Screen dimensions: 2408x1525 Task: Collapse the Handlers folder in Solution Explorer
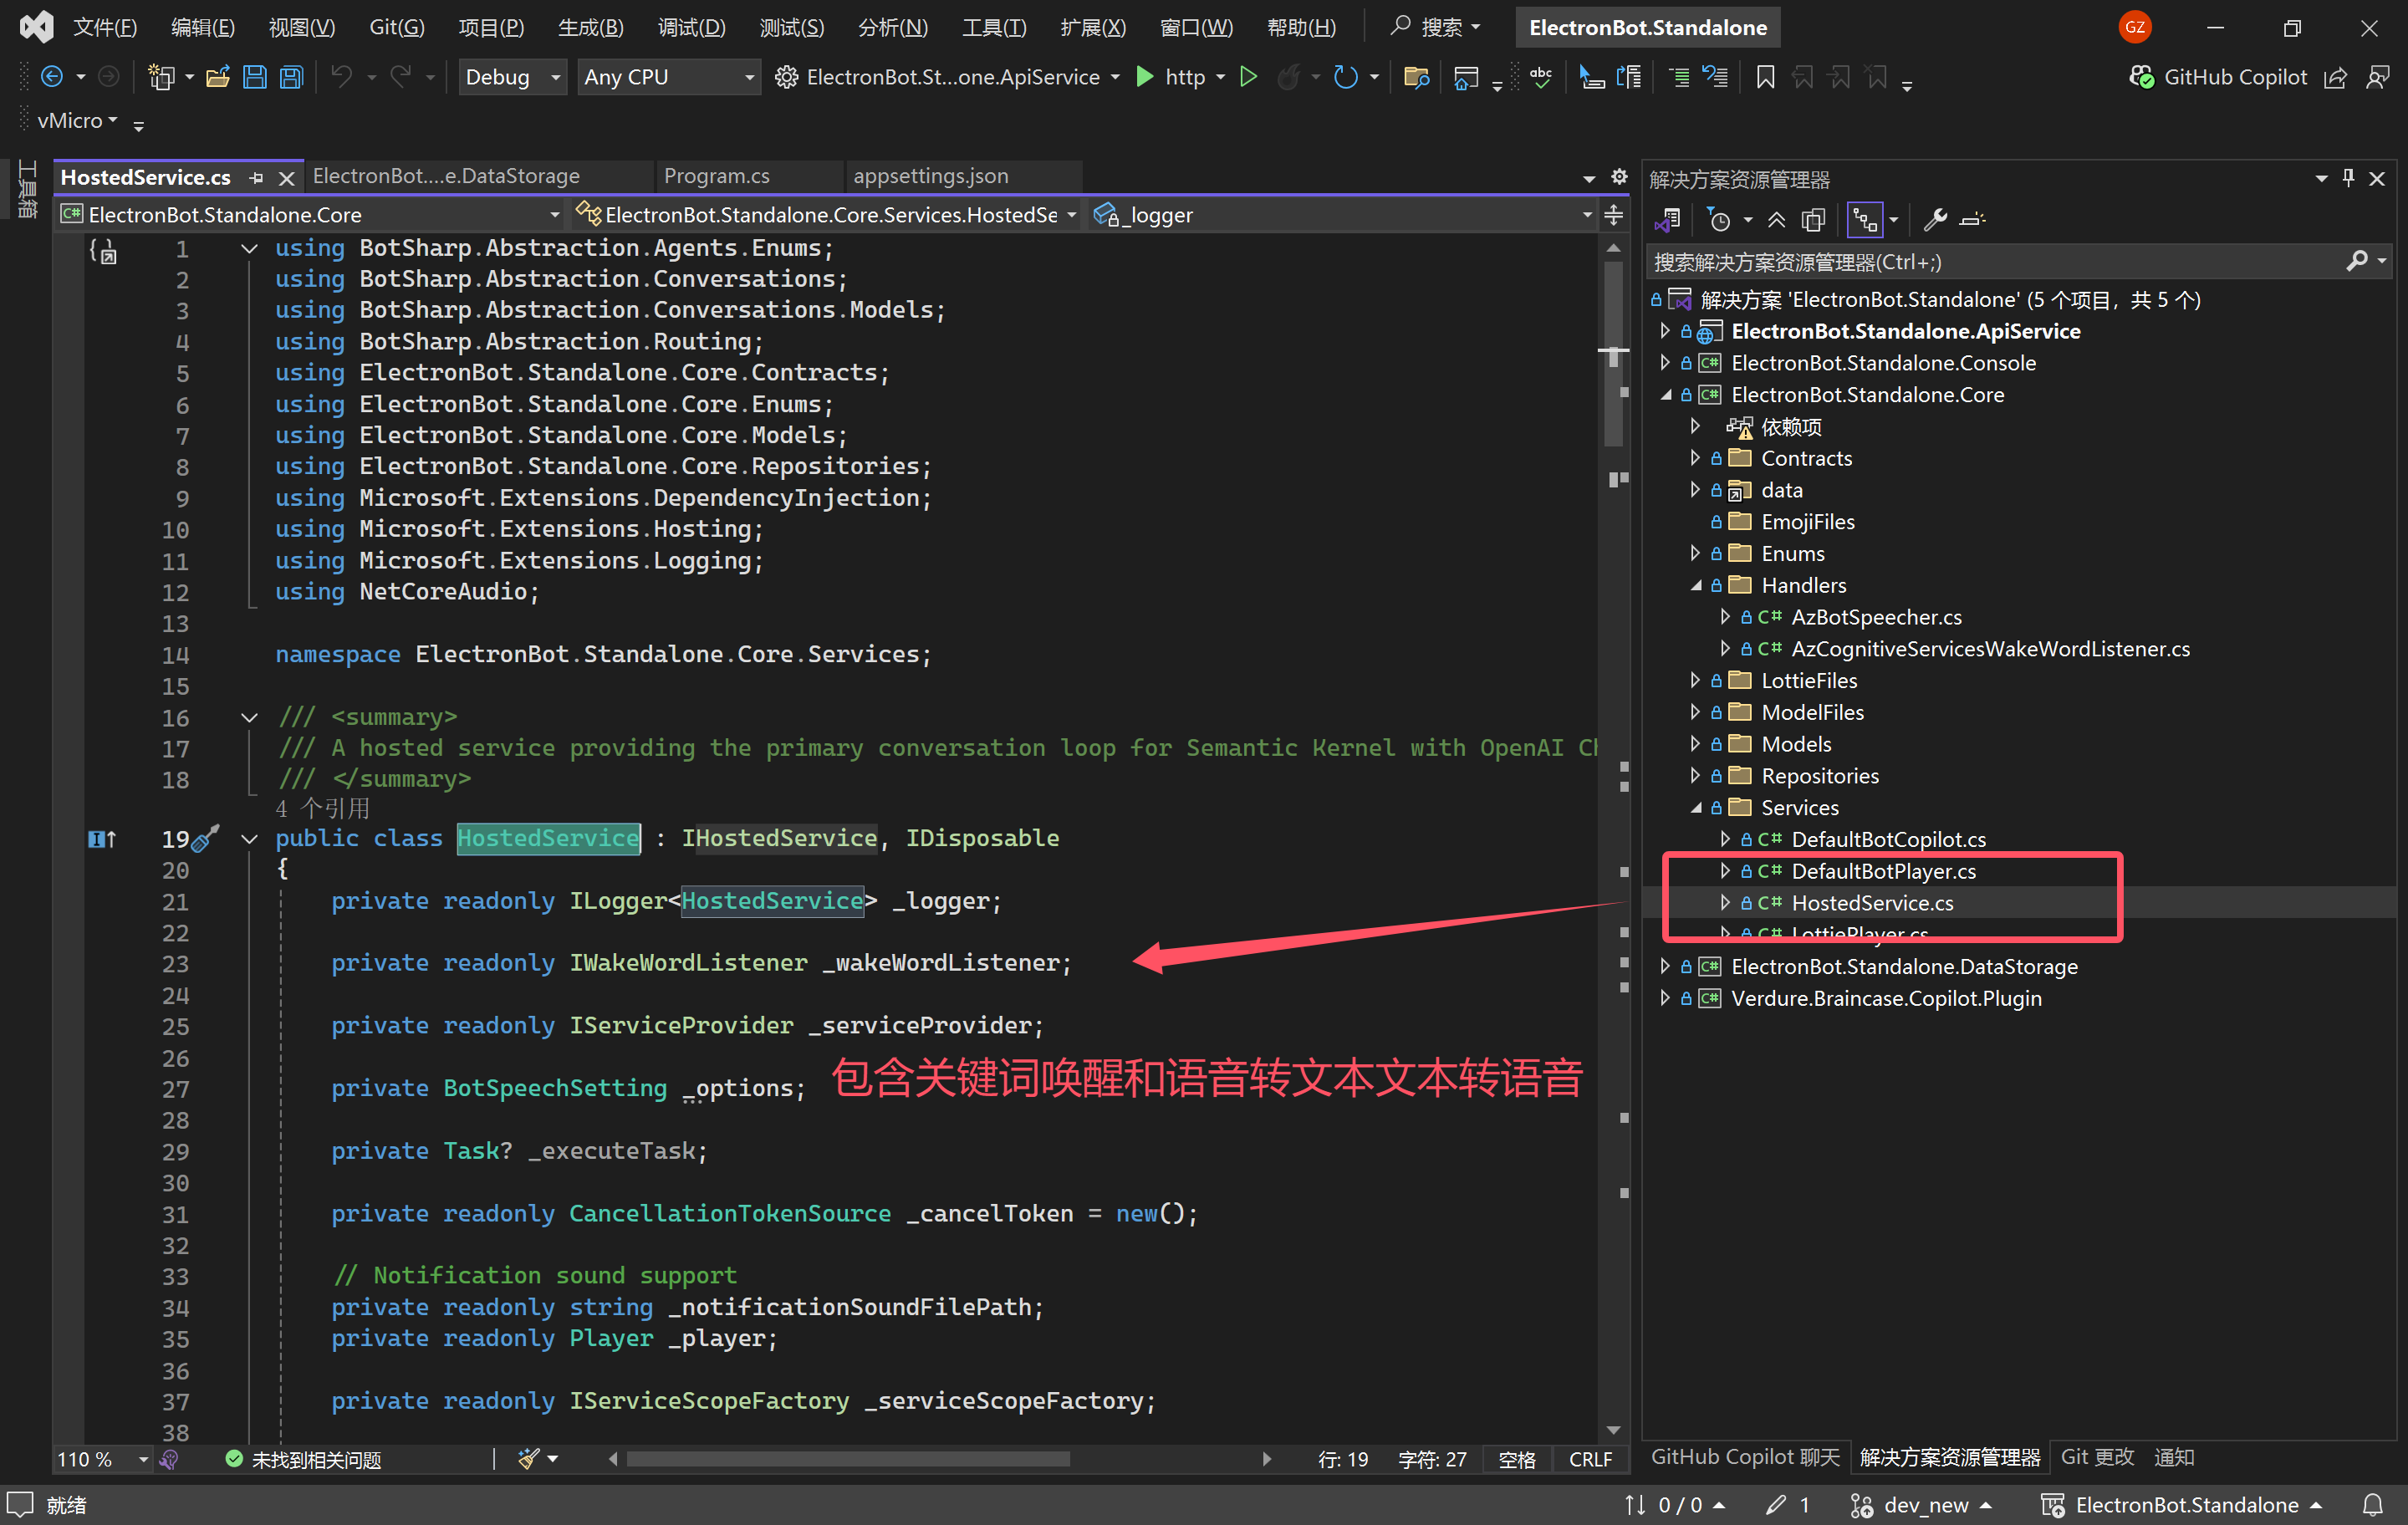coord(1695,586)
